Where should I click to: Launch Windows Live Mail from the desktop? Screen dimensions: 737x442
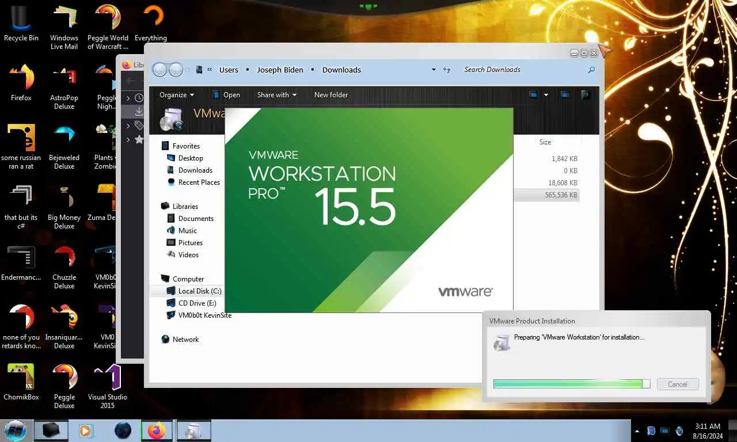[64, 27]
